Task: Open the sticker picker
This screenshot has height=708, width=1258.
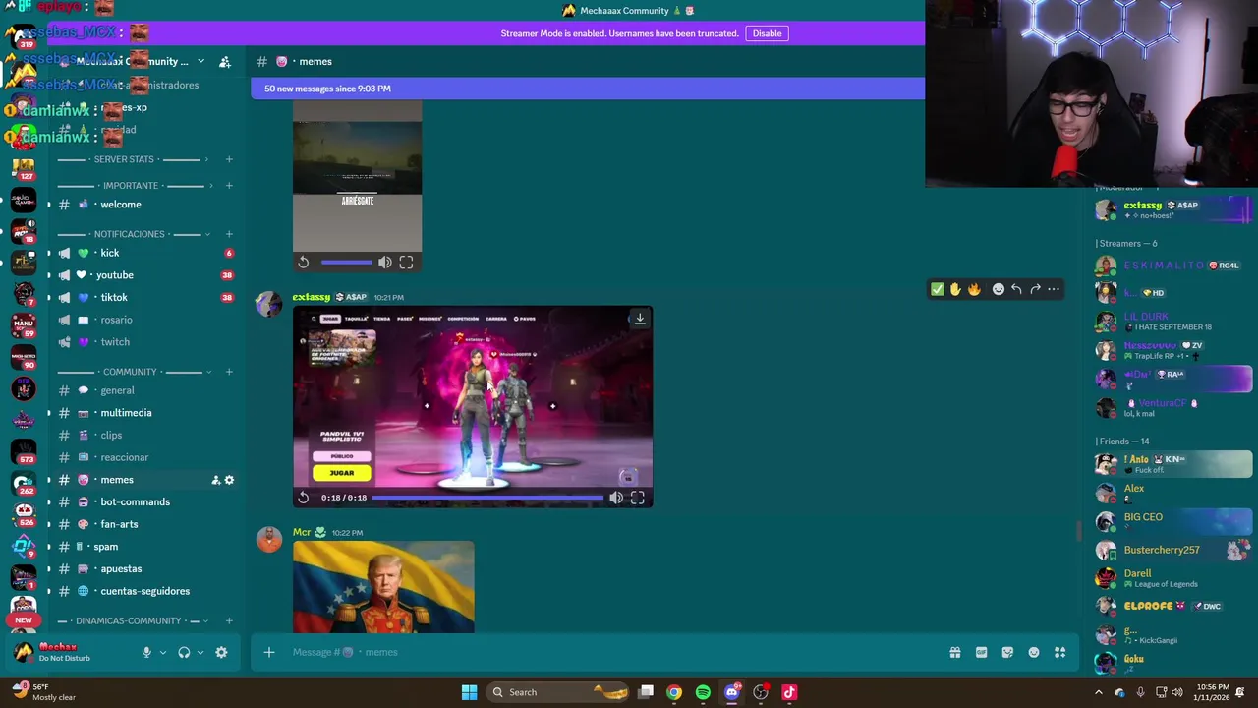Action: 1007,652
